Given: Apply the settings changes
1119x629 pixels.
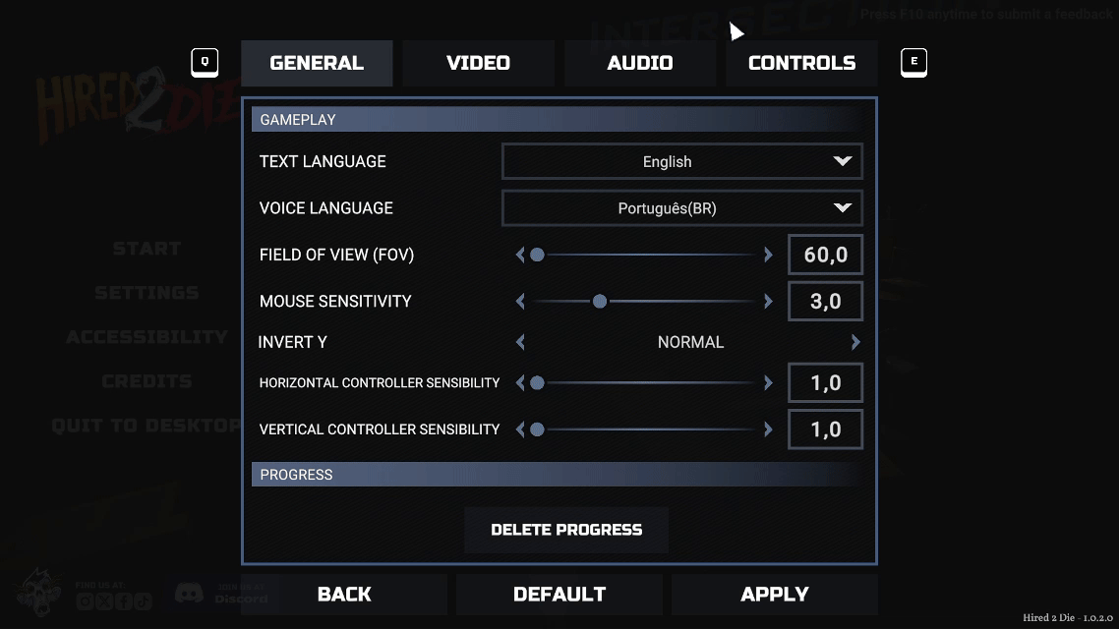Looking at the screenshot, I should [x=774, y=594].
